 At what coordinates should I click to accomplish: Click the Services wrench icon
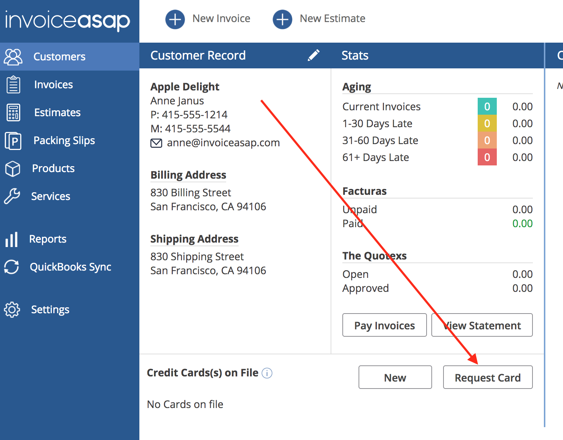pyautogui.click(x=12, y=196)
